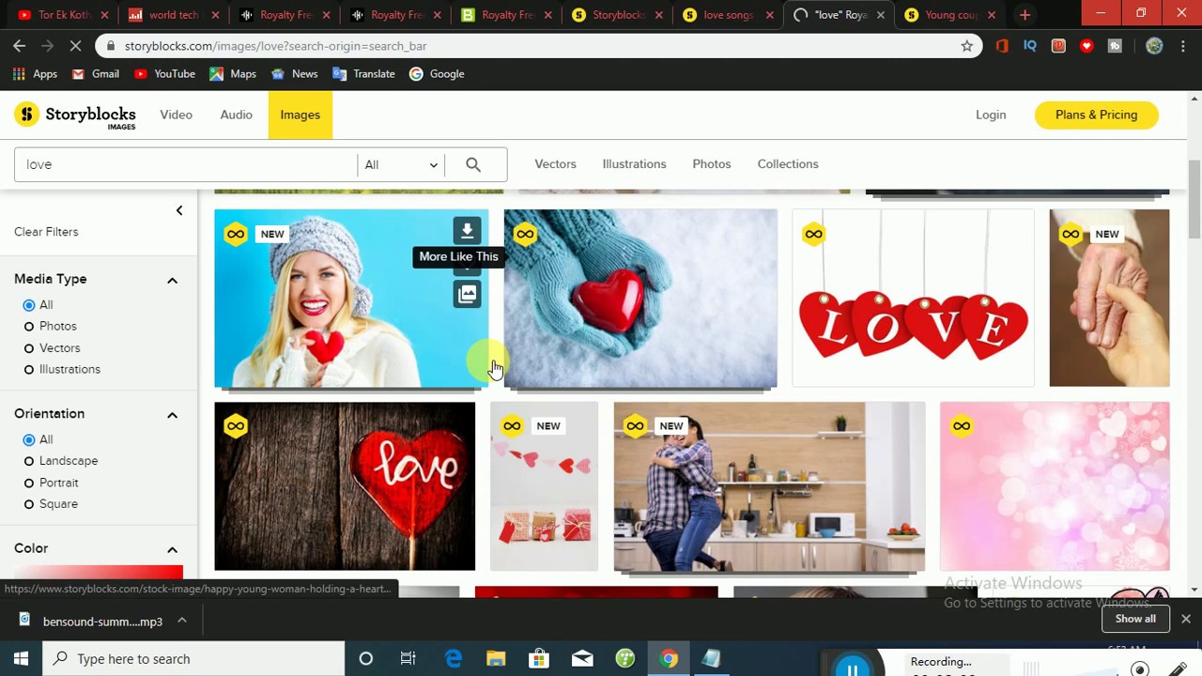Viewport: 1202px width, 676px height.
Task: Click the Chrome profile avatar icon
Action: coord(1154,46)
